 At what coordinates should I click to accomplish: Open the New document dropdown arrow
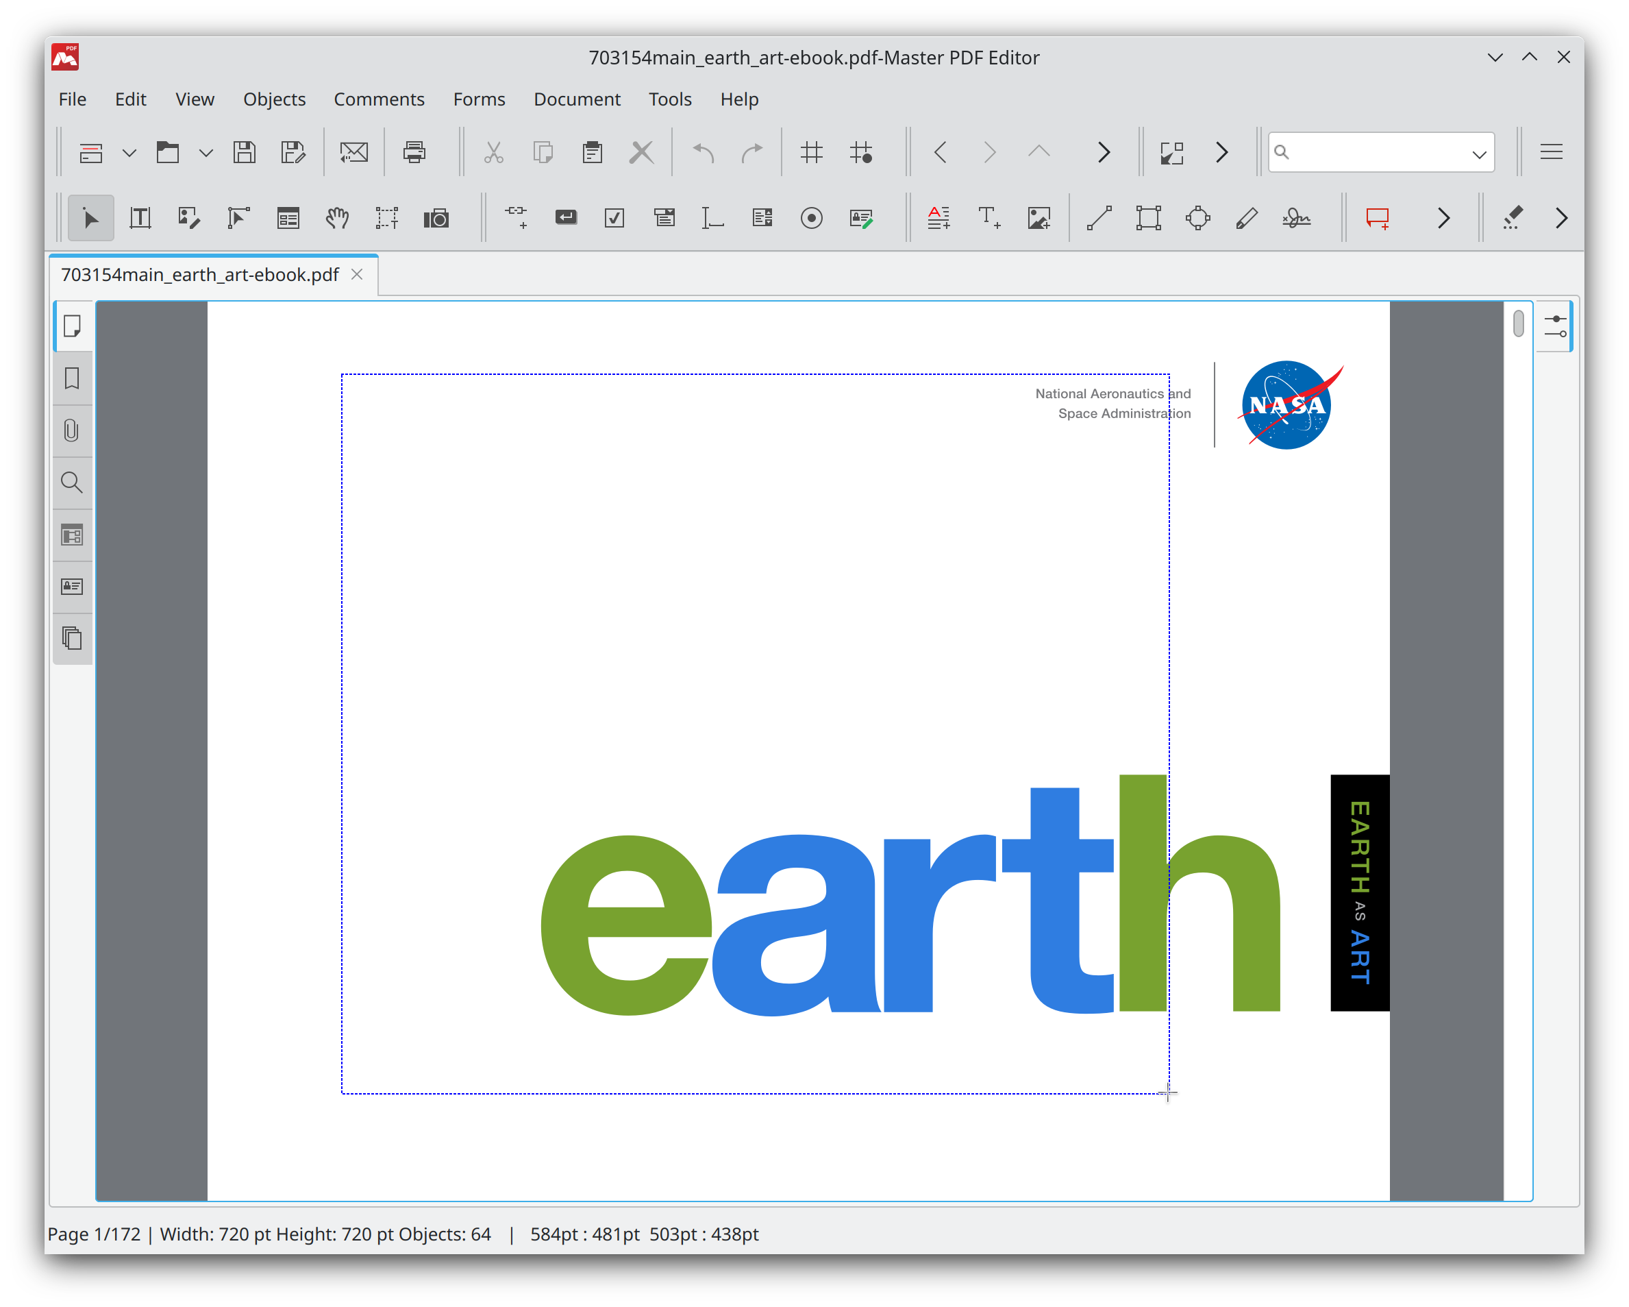click(129, 154)
